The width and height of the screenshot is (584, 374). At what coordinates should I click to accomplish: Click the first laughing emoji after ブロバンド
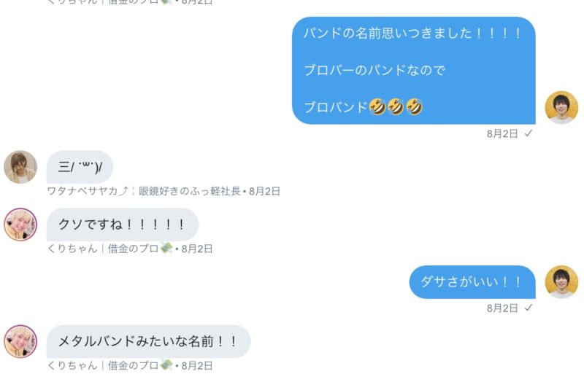377,107
